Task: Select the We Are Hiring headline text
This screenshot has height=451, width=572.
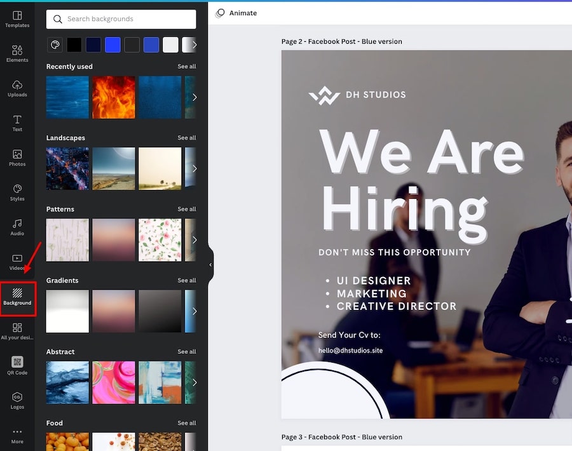Action: pyautogui.click(x=422, y=186)
